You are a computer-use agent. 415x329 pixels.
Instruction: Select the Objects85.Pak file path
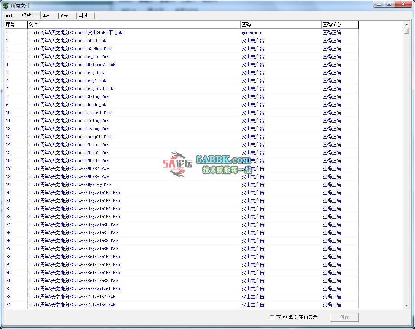pos(73,249)
